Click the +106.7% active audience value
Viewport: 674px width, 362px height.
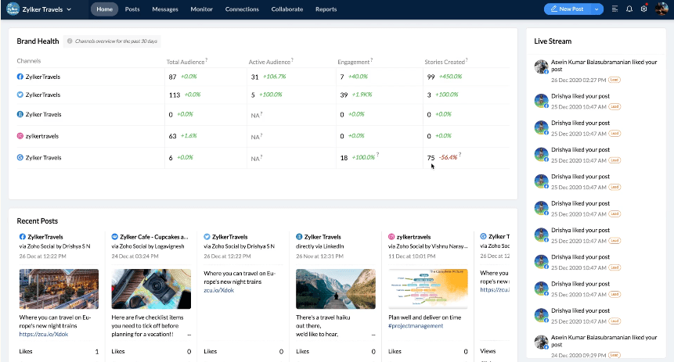274,77
